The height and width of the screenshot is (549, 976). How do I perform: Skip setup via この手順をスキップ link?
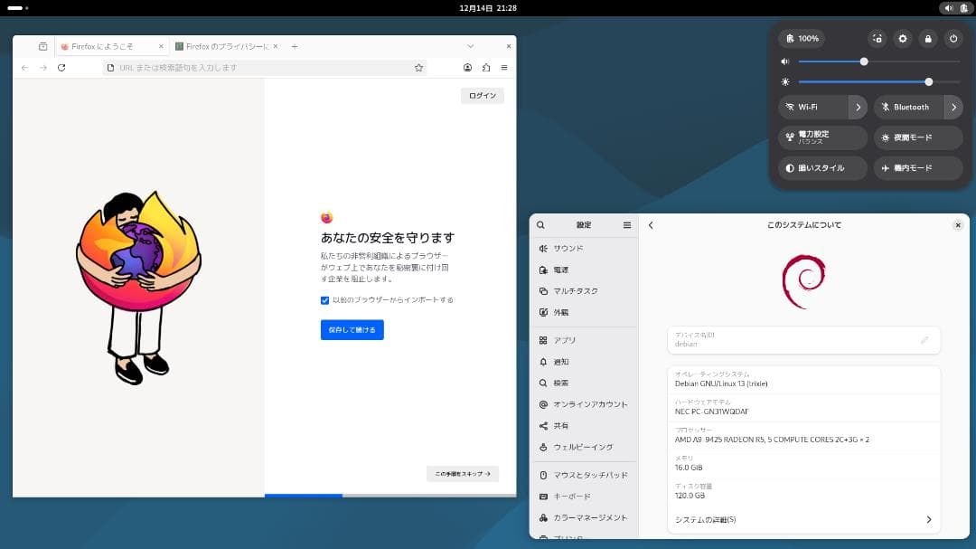(462, 473)
